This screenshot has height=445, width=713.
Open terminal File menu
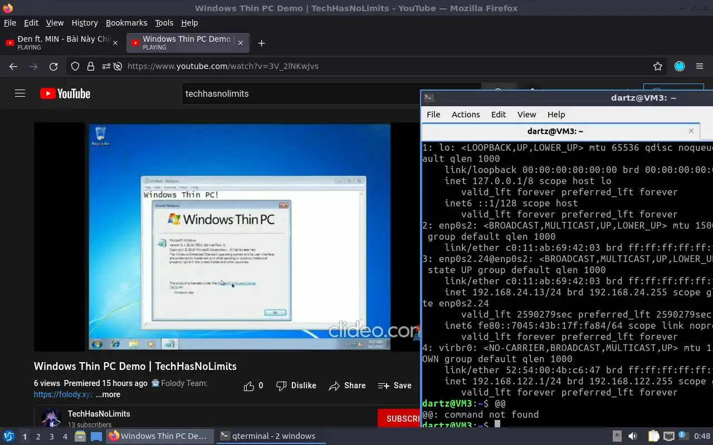(433, 115)
